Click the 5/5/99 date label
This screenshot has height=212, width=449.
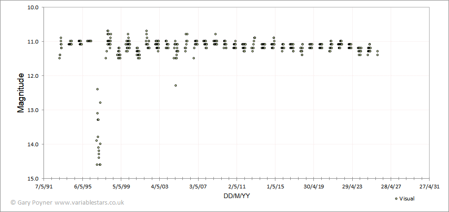pos(121,187)
